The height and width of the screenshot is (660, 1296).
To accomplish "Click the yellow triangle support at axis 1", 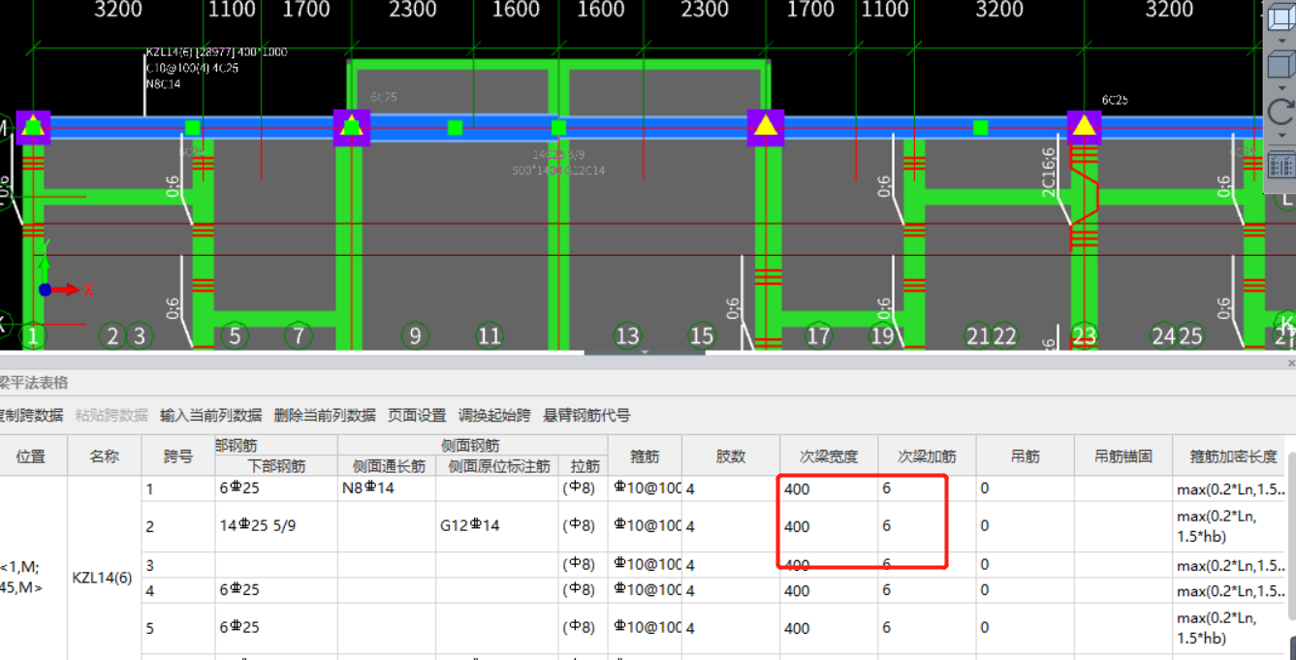I will (x=33, y=127).
